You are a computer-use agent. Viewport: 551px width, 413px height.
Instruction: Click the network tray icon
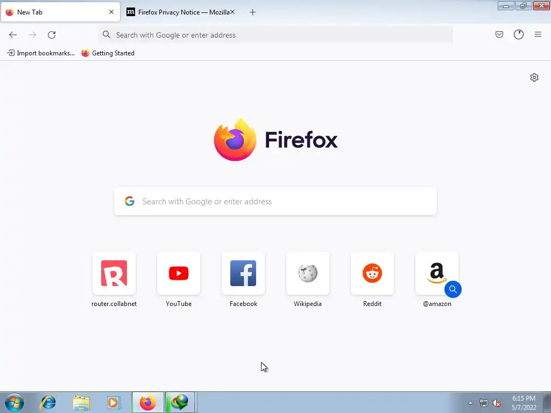484,403
